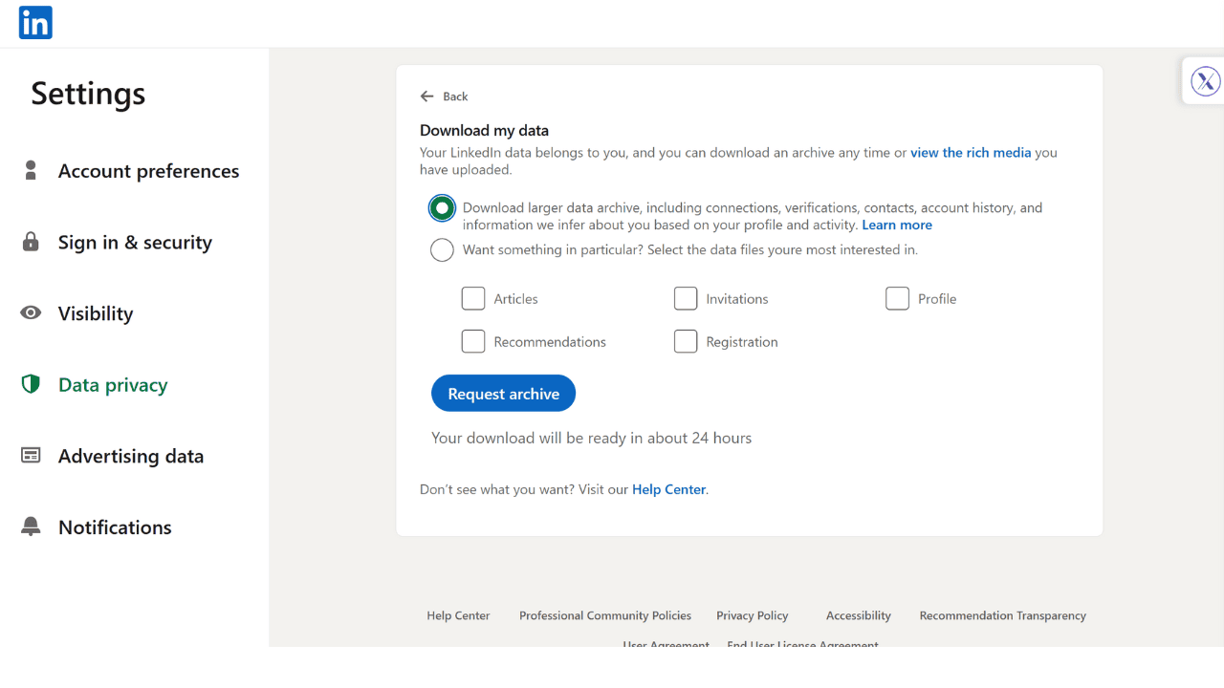The image size is (1224, 688).
Task: Open the X extension icon at right edge
Action: [1205, 81]
